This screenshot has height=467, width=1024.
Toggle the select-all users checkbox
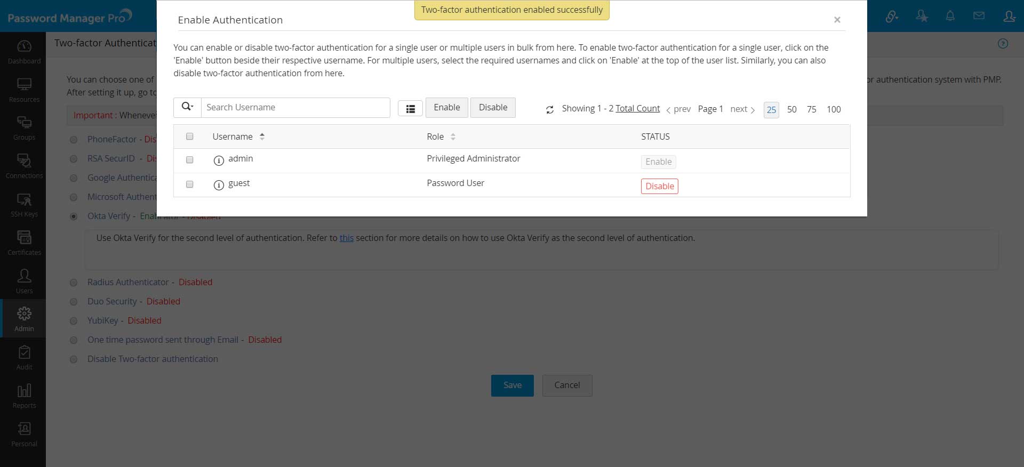189,136
